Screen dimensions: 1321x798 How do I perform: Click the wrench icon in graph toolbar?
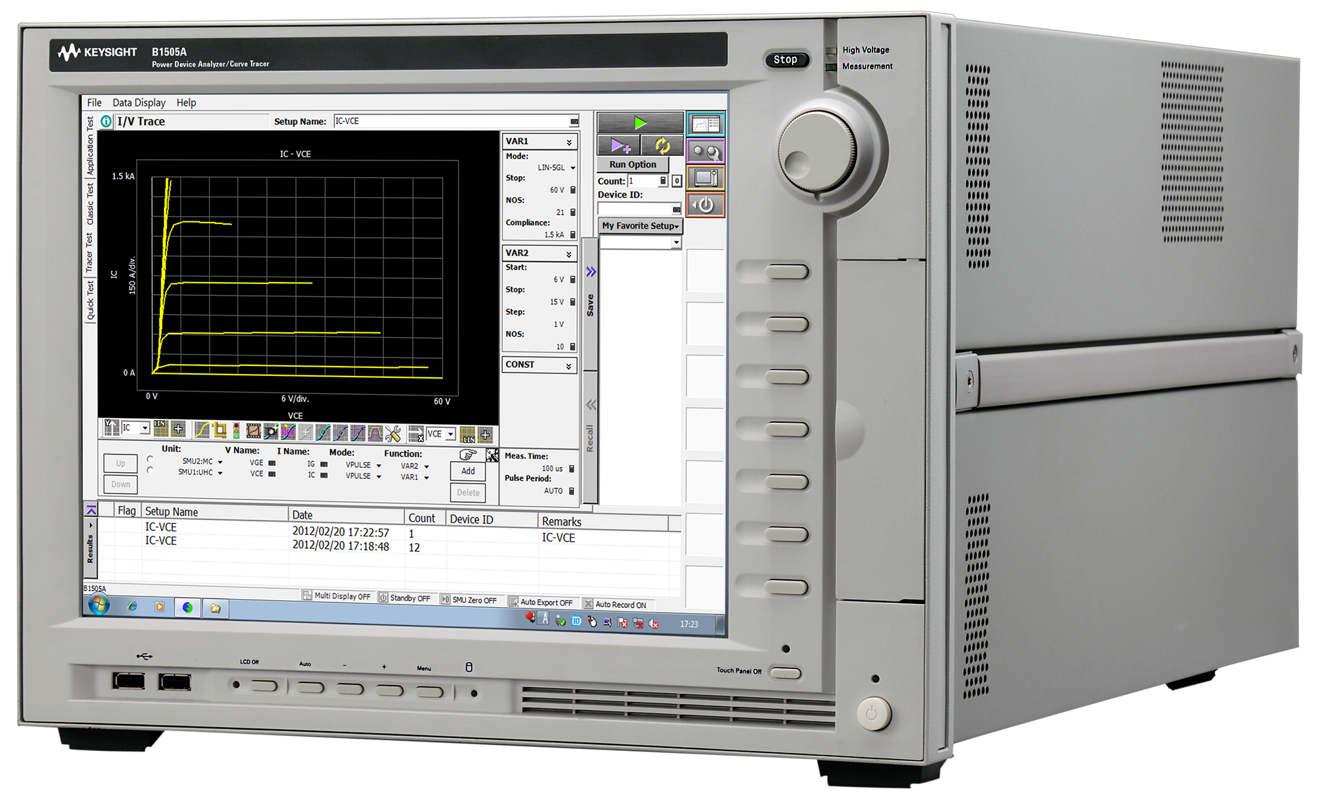[x=393, y=433]
